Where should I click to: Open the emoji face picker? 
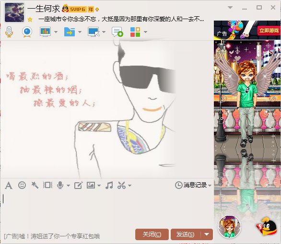pyautogui.click(x=22, y=185)
